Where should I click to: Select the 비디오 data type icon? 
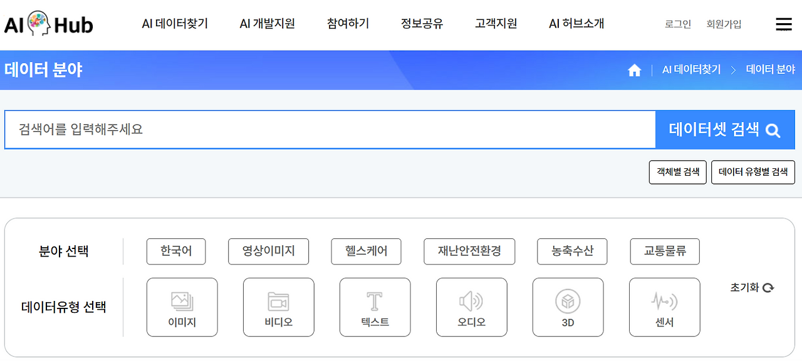(278, 307)
